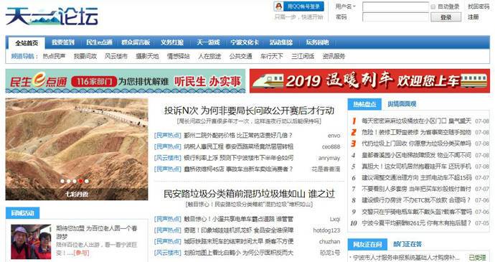
Task: Open the 用户名 login type dropdown
Action: (x=345, y=6)
